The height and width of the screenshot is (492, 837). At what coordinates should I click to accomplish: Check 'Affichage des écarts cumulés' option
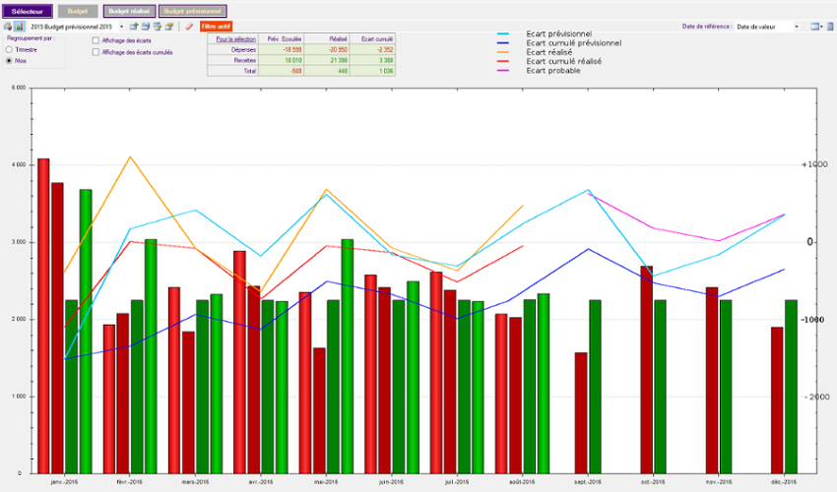[x=96, y=52]
